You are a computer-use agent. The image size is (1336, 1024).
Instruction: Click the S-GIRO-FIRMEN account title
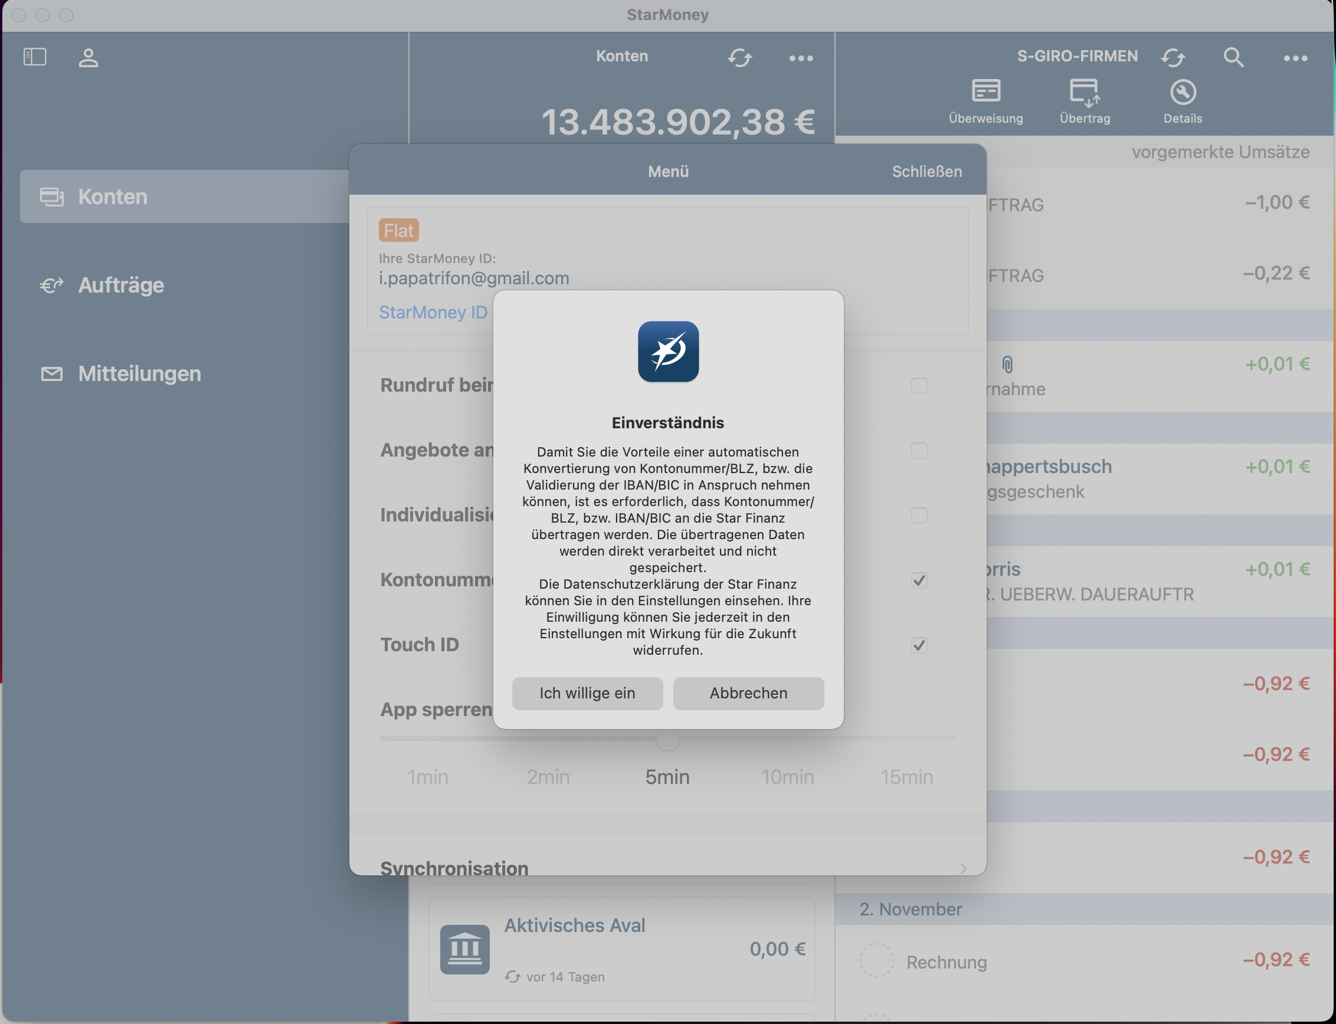1077,56
